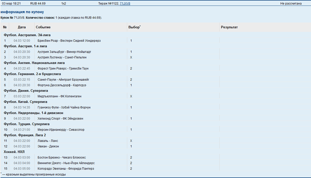Click 'Футбол. Нидерланды. 1-й дивизион' group heading
This screenshot has height=178, width=311.
[x=33, y=113]
